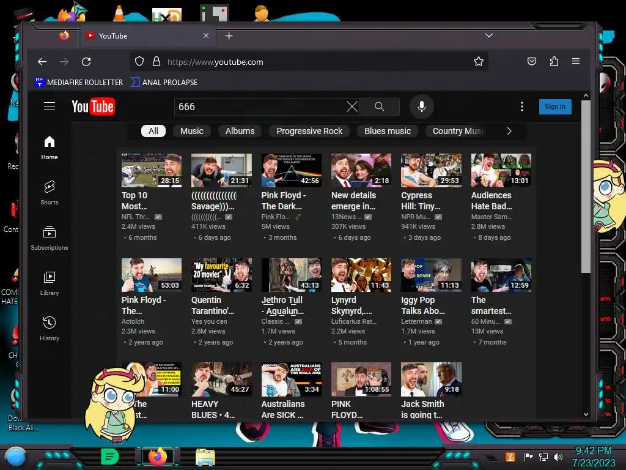
Task: Clear the search box with the X
Action: click(352, 106)
